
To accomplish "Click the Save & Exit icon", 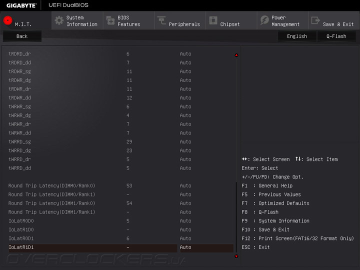I will pos(315,20).
